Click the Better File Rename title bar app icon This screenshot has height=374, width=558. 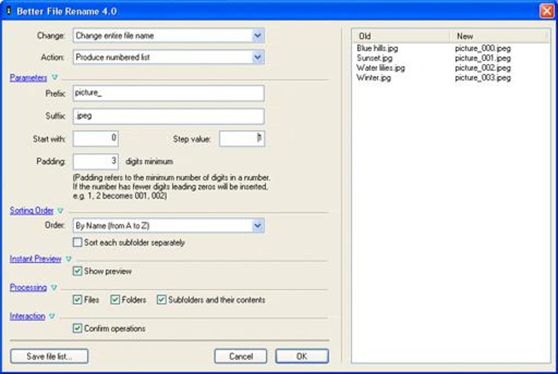tap(9, 11)
